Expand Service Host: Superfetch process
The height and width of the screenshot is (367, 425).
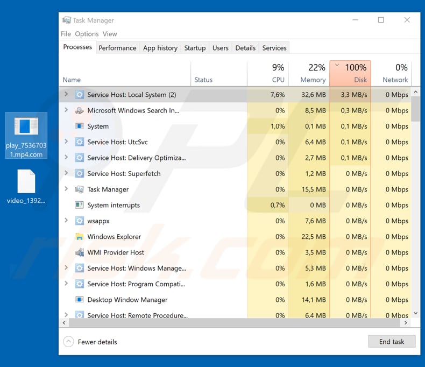point(66,173)
